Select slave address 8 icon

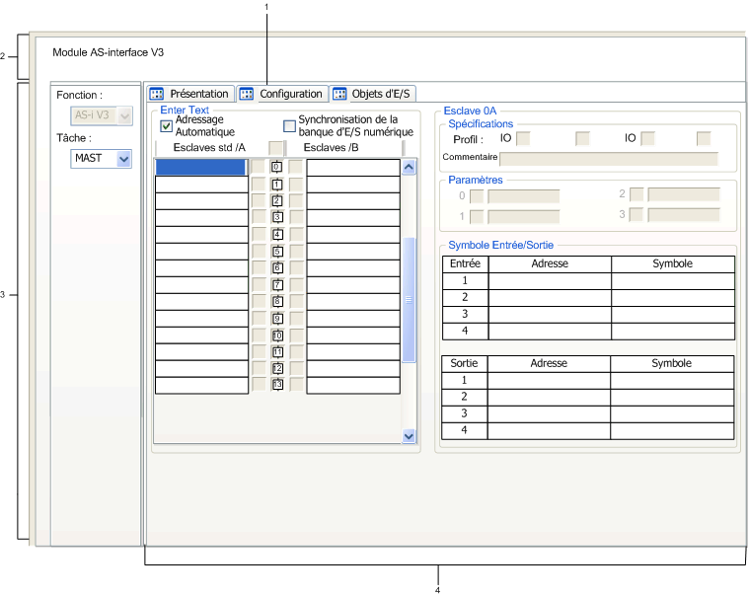pyautogui.click(x=277, y=301)
